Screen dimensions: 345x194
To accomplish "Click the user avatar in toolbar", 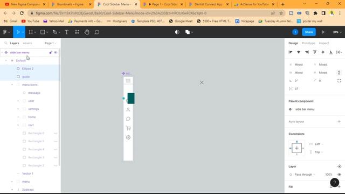I will click(295, 32).
